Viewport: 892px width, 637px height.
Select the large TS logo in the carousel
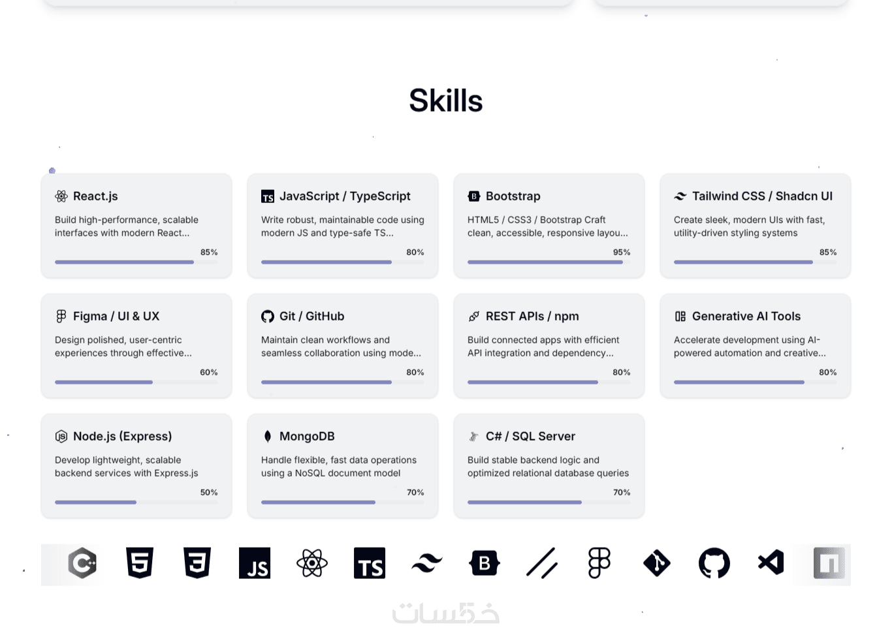pos(370,563)
